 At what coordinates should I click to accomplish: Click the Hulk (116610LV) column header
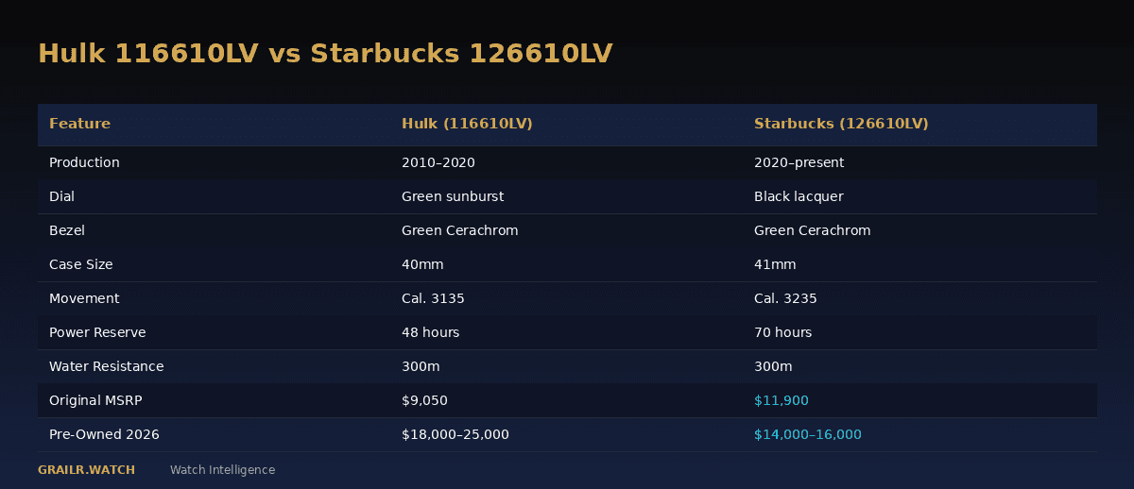pyautogui.click(x=467, y=124)
